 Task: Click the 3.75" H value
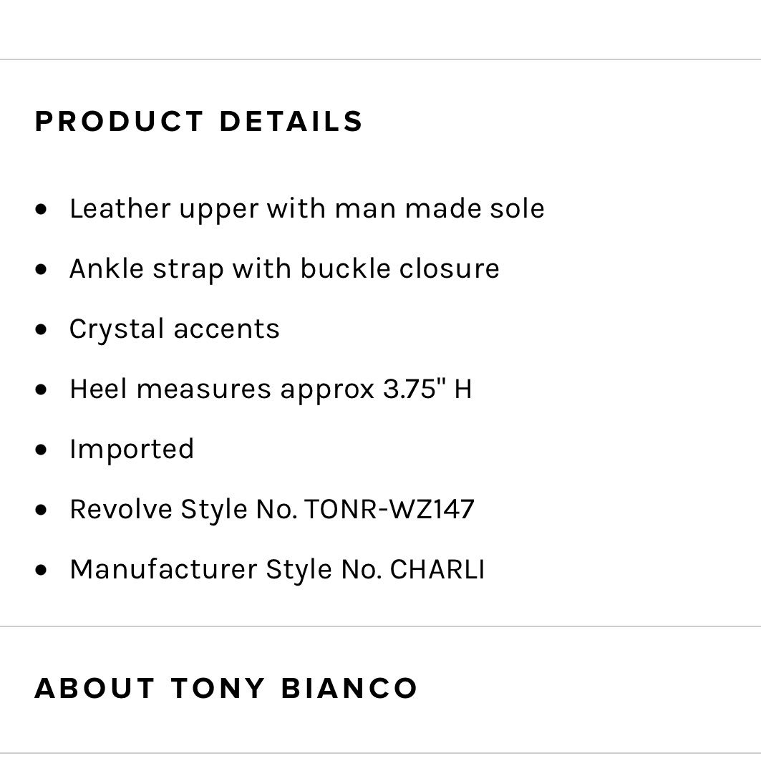click(x=427, y=389)
